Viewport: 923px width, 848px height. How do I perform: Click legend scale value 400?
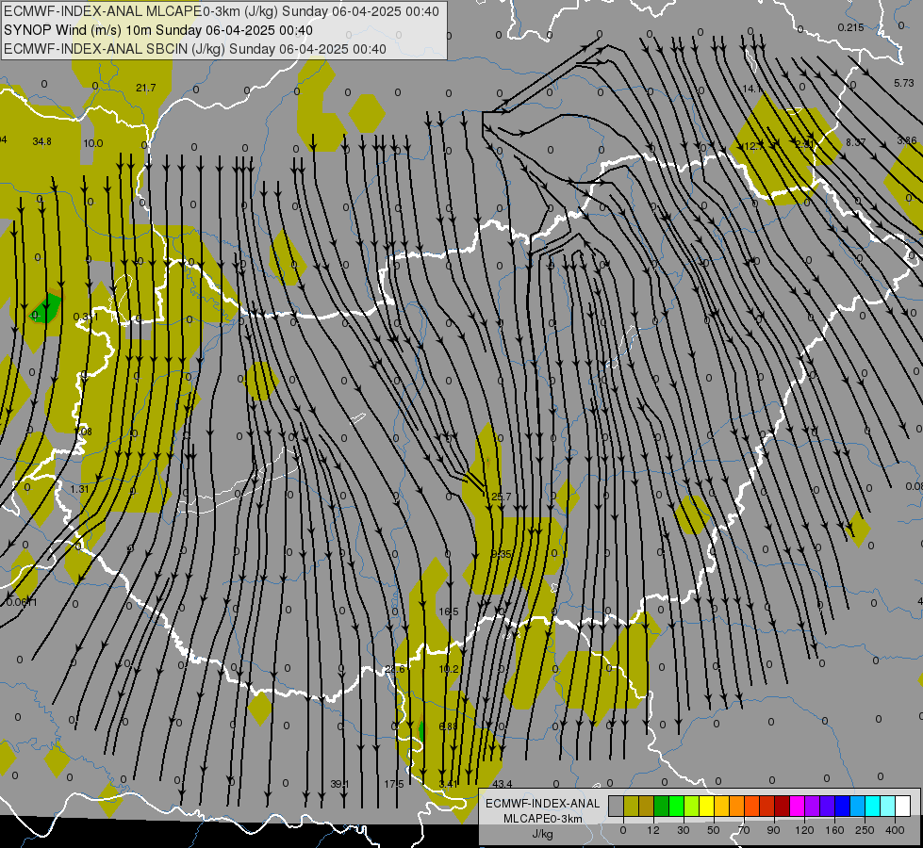[895, 830]
